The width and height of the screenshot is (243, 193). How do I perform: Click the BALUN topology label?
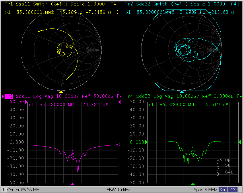(x=223, y=160)
